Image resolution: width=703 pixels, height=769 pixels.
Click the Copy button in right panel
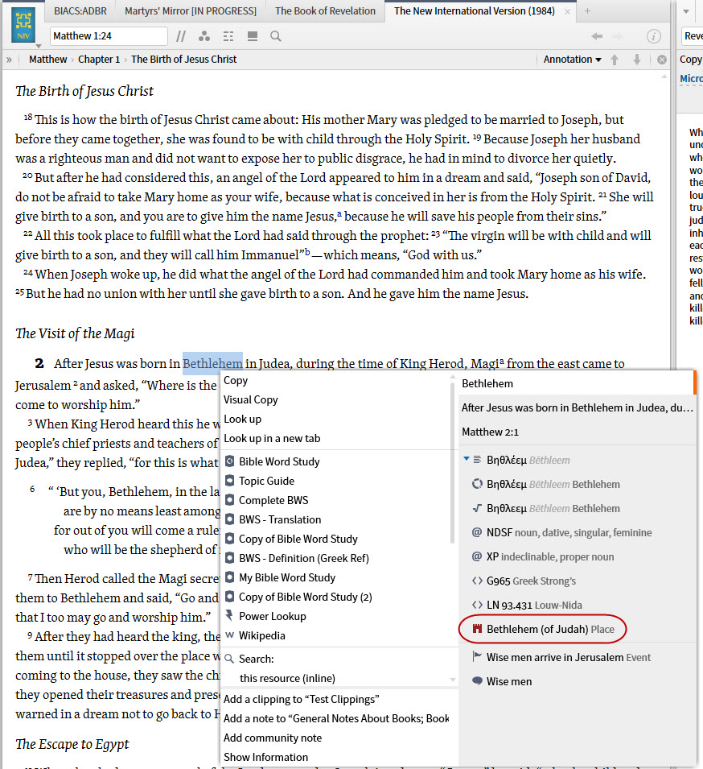click(691, 60)
